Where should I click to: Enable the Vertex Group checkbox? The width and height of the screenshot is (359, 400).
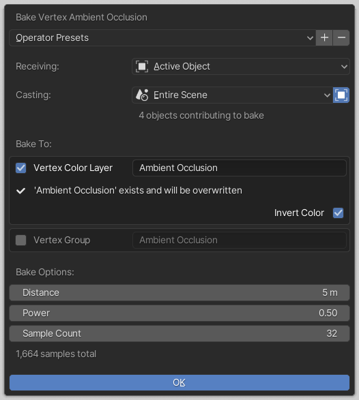20,241
